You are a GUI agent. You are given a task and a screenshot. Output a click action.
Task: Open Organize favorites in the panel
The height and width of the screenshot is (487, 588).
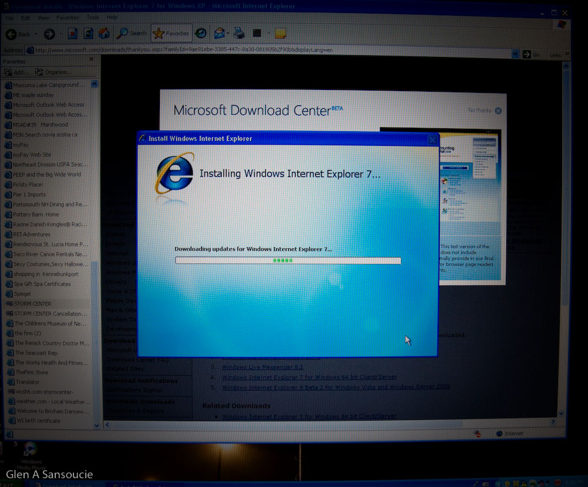[x=53, y=72]
